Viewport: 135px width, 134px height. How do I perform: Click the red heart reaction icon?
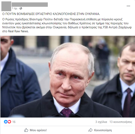[9, 122]
